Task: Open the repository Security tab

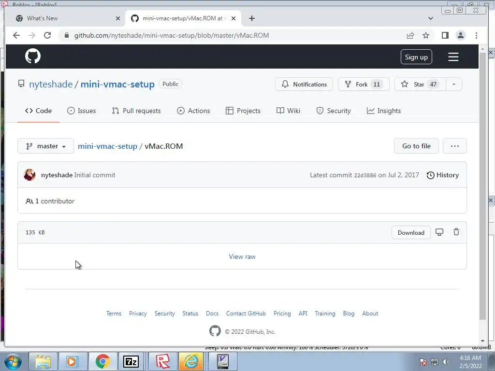Action: click(334, 111)
